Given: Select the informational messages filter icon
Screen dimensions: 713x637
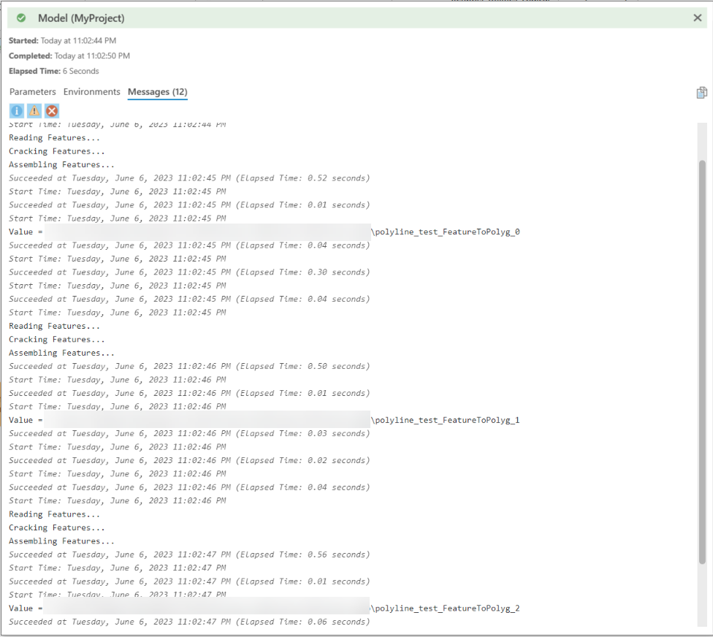Looking at the screenshot, I should coord(16,110).
